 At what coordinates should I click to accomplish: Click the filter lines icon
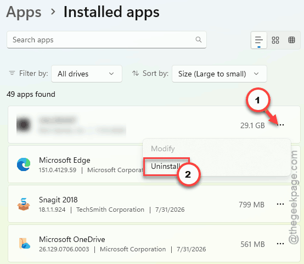click(12, 73)
